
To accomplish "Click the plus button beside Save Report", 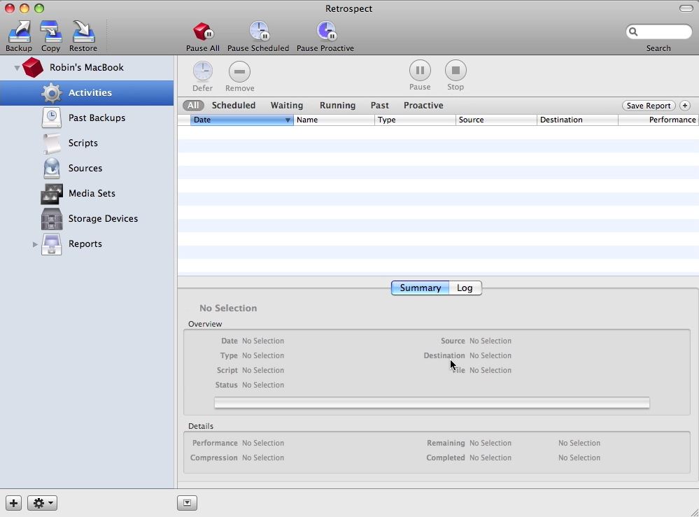I will (685, 106).
